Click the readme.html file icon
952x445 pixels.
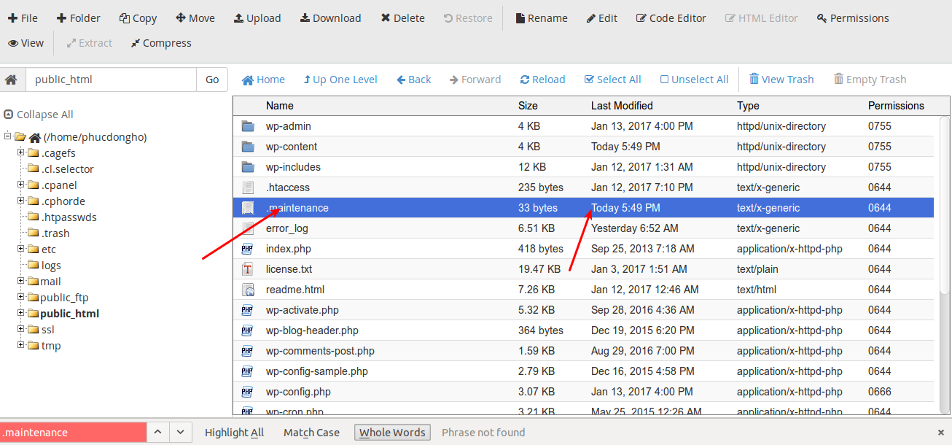click(248, 290)
